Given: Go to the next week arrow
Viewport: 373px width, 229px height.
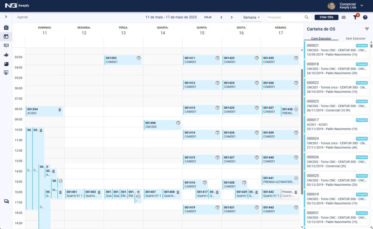Looking at the screenshot, I should tap(232, 17).
